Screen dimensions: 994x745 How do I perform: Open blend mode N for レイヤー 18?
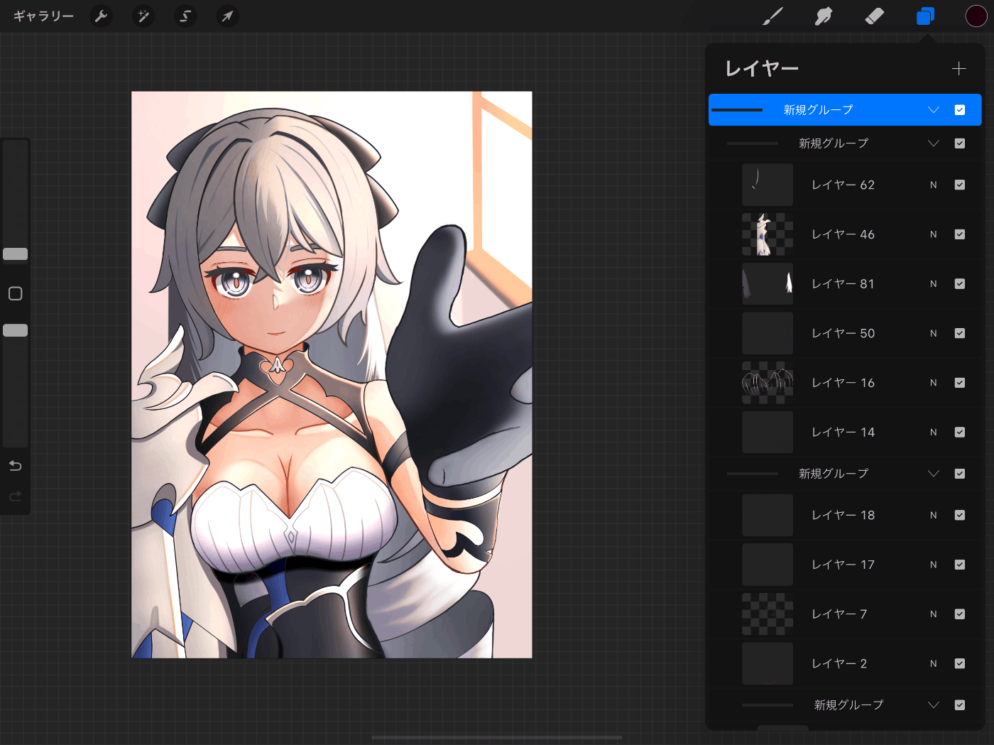pos(934,515)
